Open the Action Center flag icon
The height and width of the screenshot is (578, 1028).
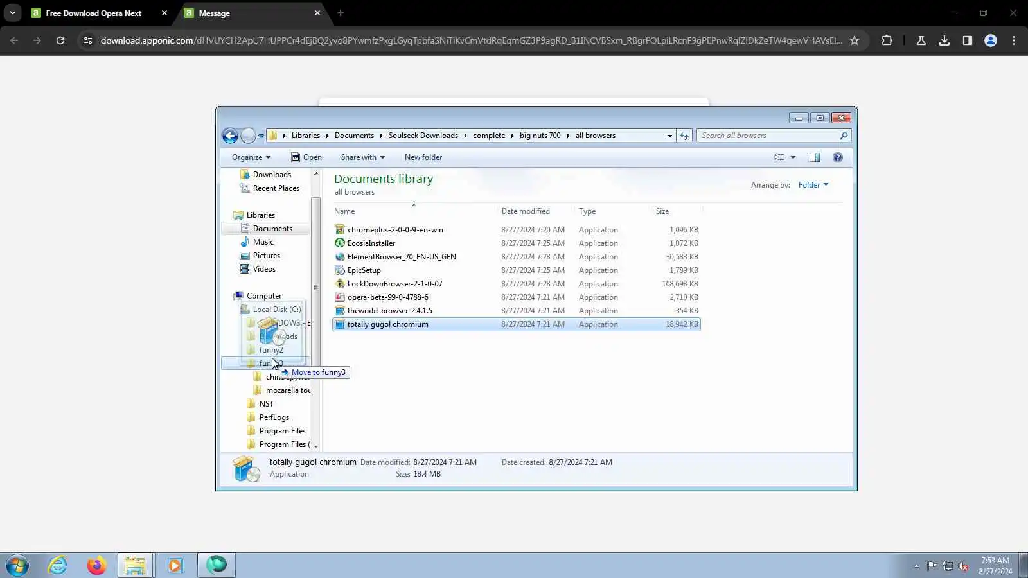pos(932,566)
